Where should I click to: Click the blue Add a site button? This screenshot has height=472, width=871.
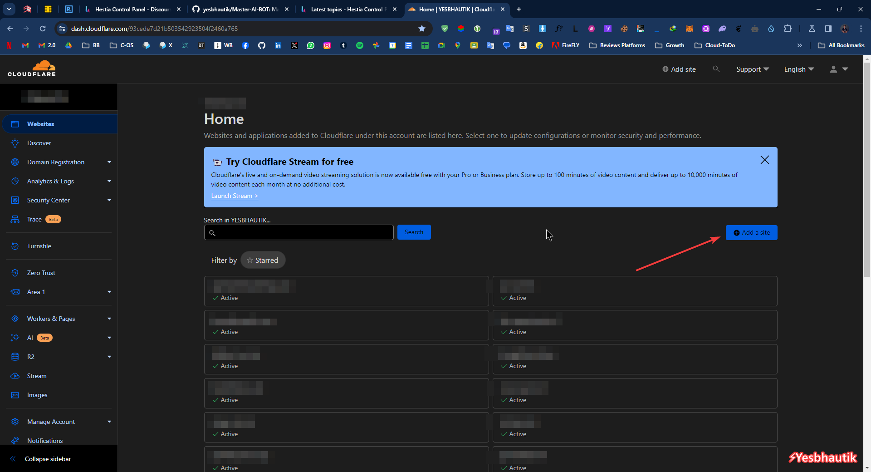pos(751,232)
